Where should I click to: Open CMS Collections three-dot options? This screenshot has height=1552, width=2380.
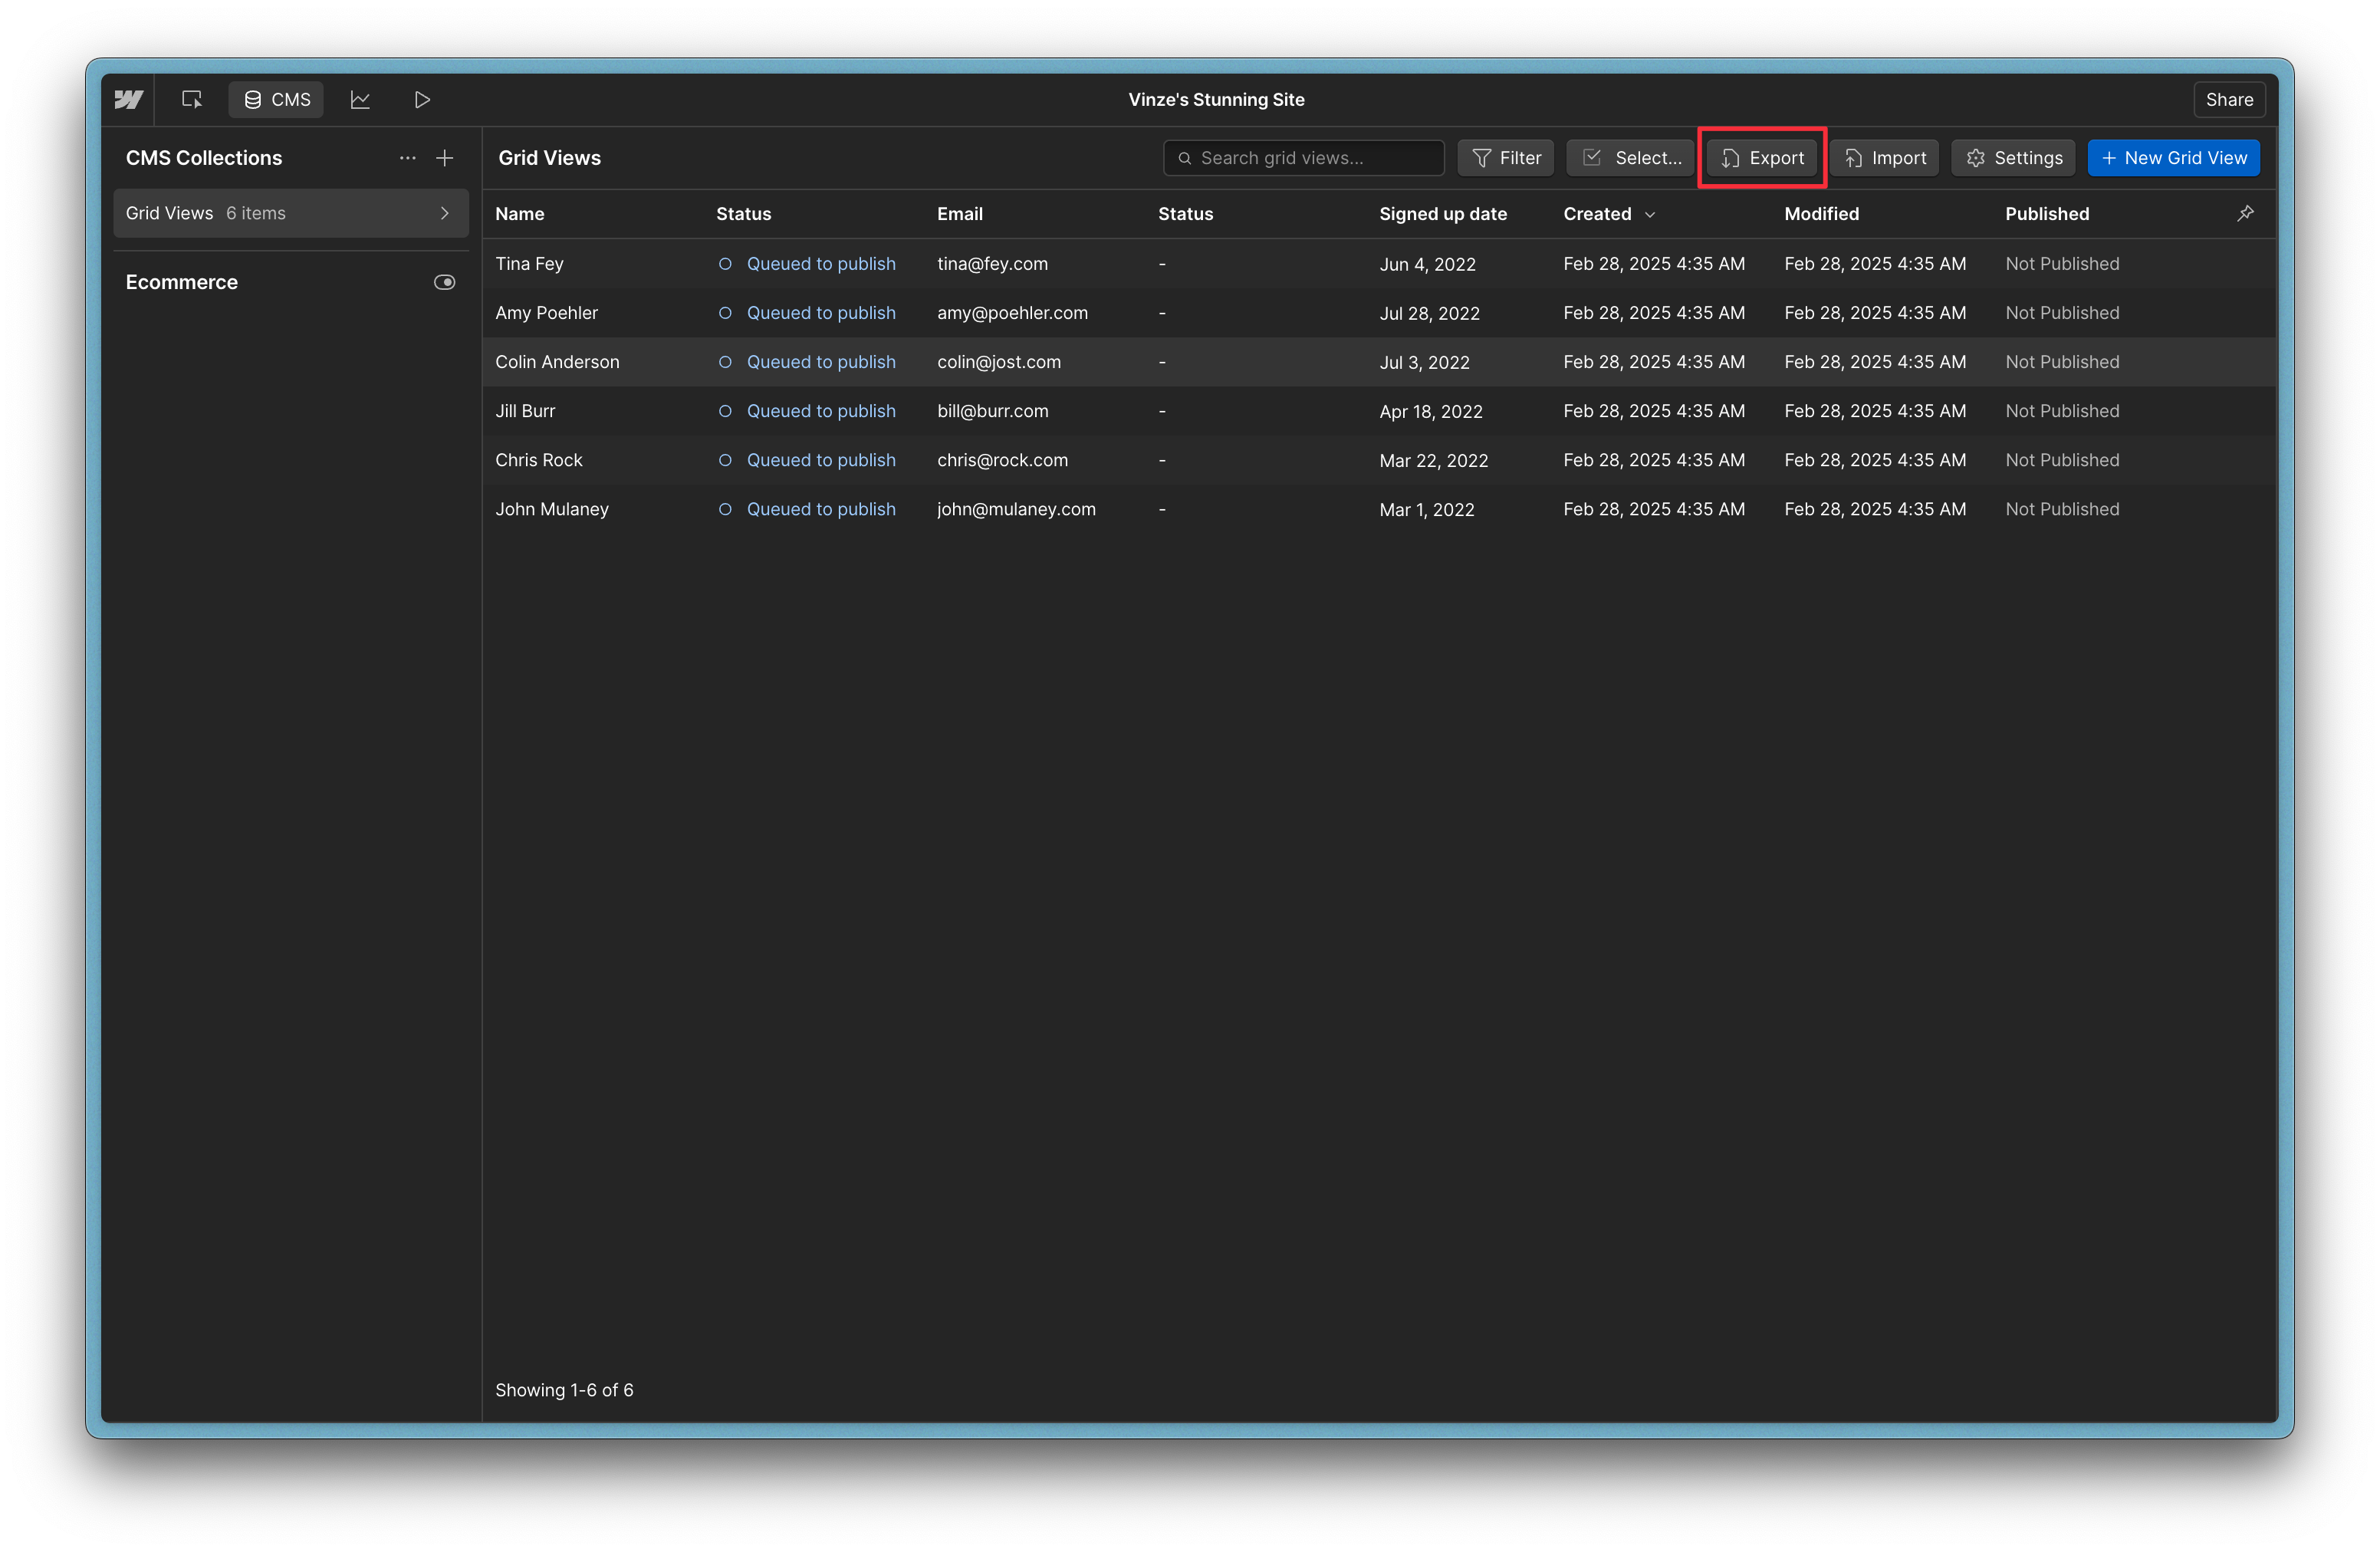click(407, 158)
